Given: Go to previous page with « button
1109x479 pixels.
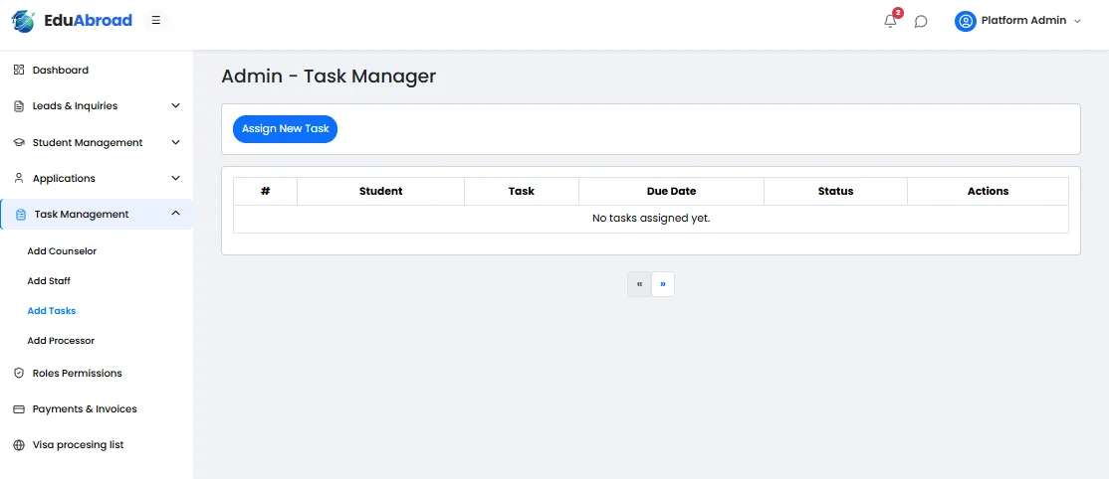Looking at the screenshot, I should click(x=639, y=284).
